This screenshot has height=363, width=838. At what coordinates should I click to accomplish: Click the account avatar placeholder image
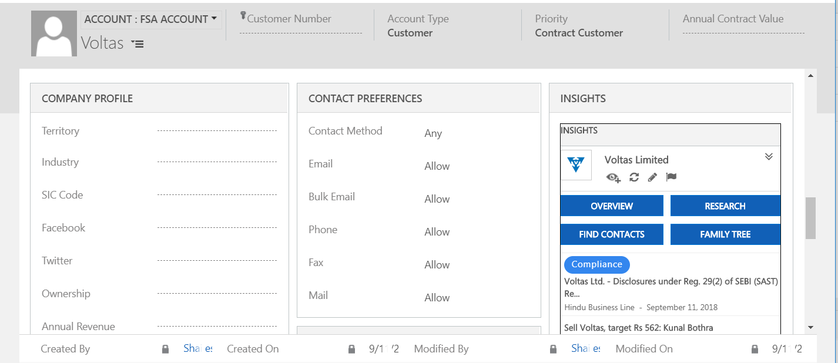click(x=54, y=33)
